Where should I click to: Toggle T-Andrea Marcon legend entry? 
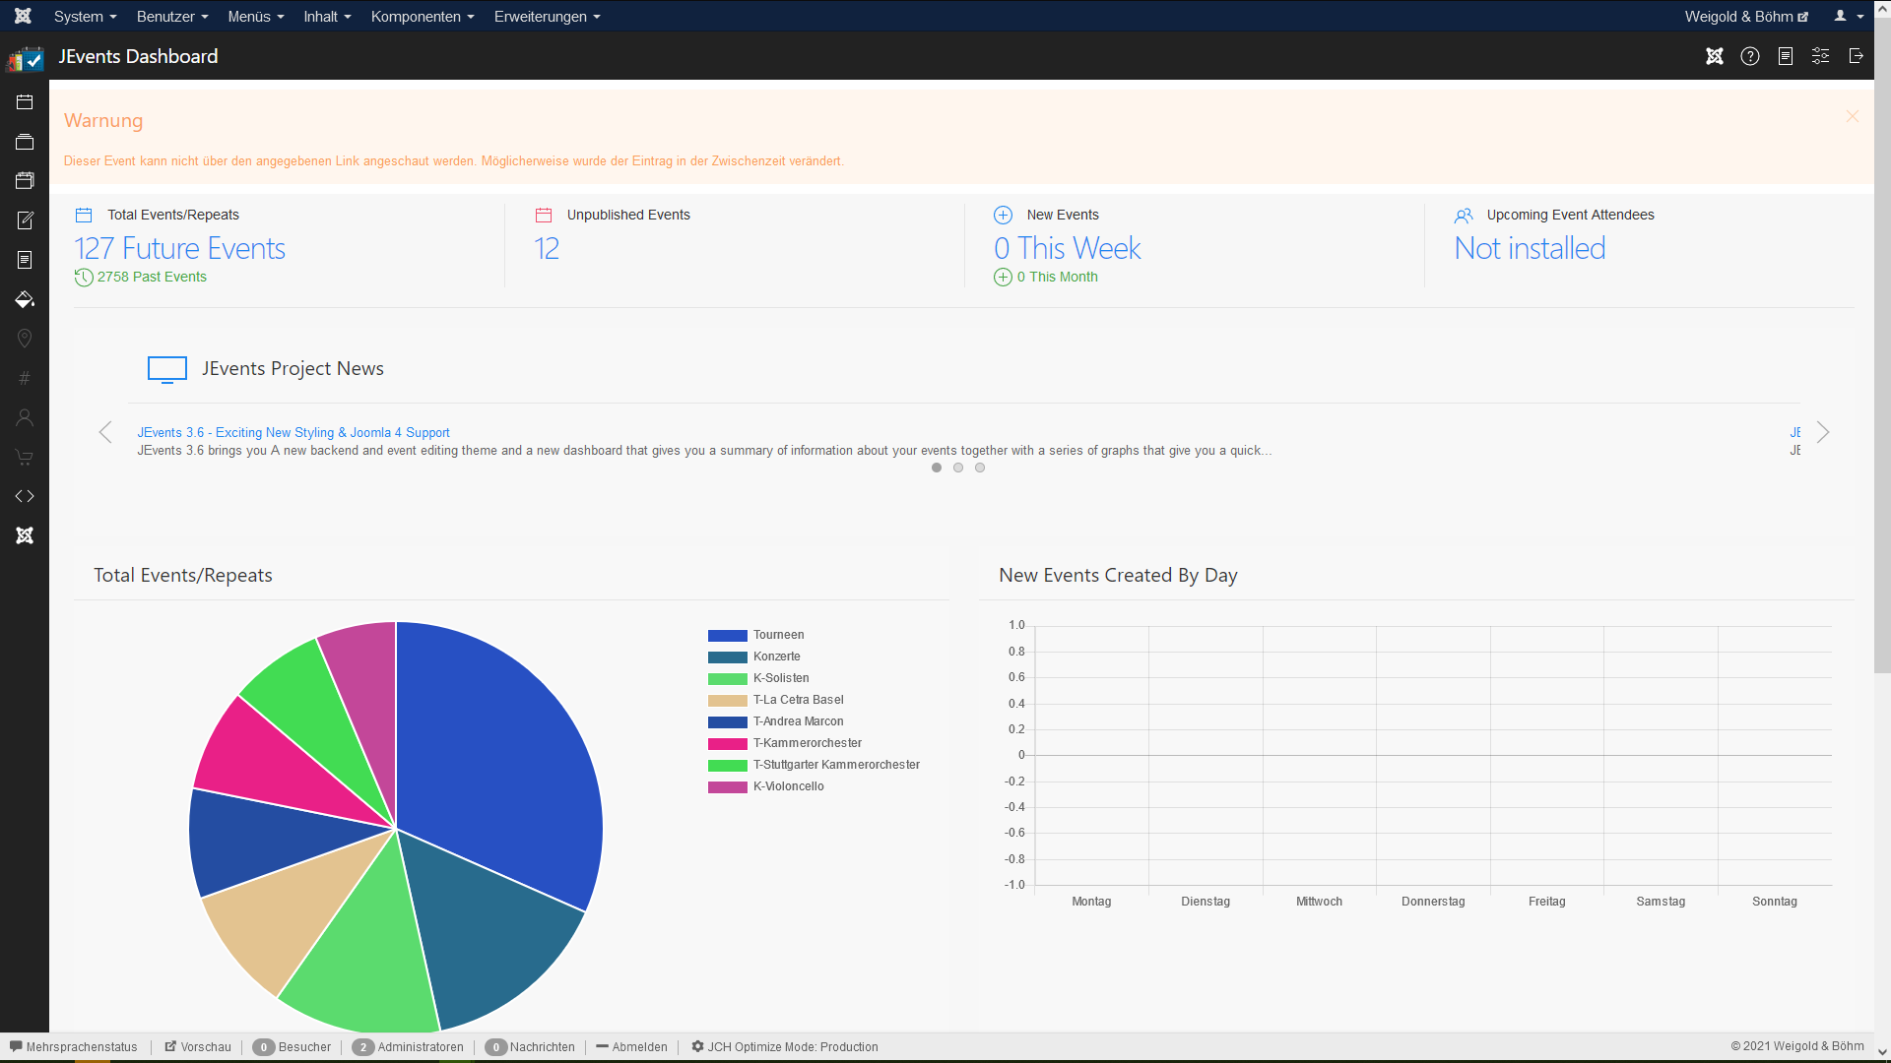click(776, 721)
